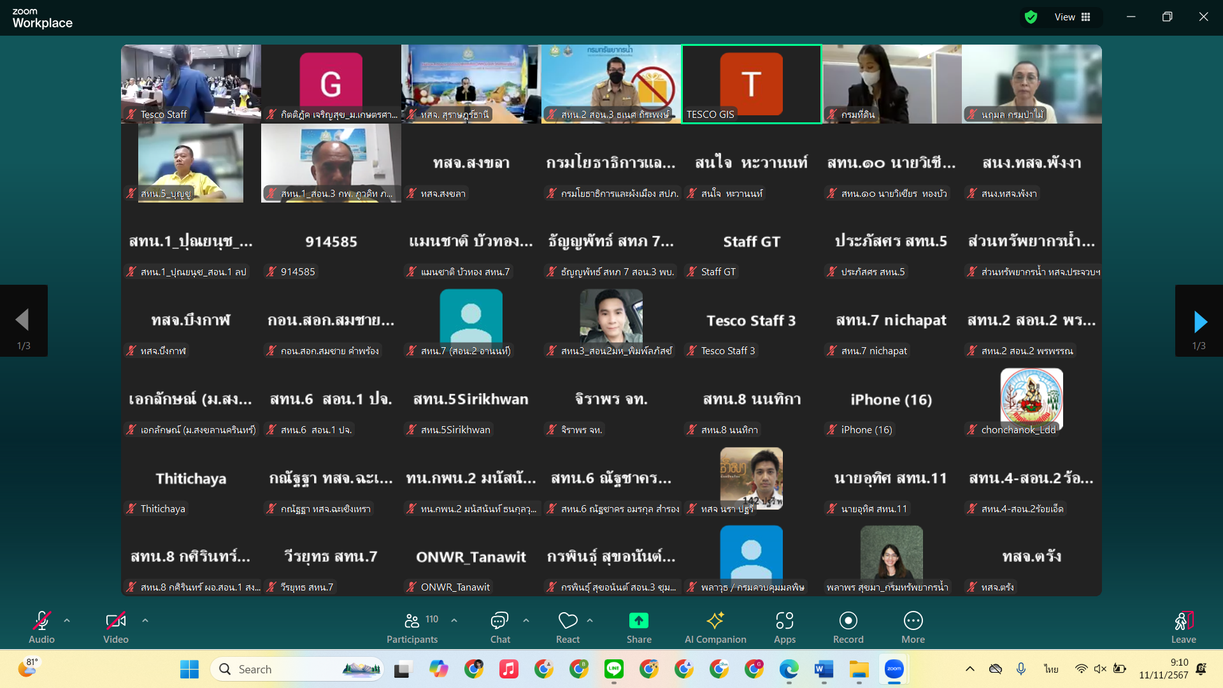Select the TESCO GIS participant tile
Viewport: 1223px width, 688px height.
[751, 84]
